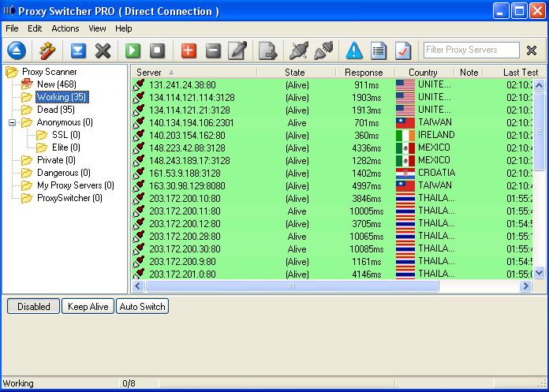Click the scroll up arrow of list
Viewport: 549px width, 392px height.
pos(540,85)
